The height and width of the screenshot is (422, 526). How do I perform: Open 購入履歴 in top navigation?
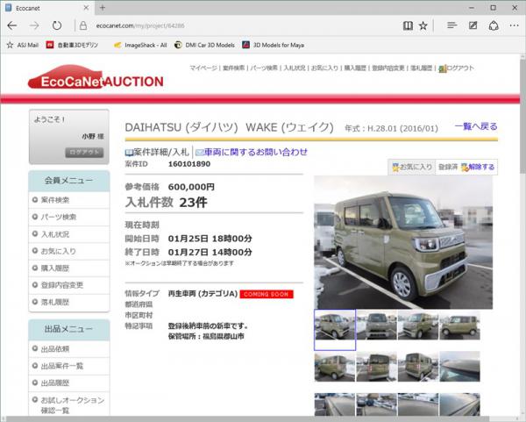(355, 68)
